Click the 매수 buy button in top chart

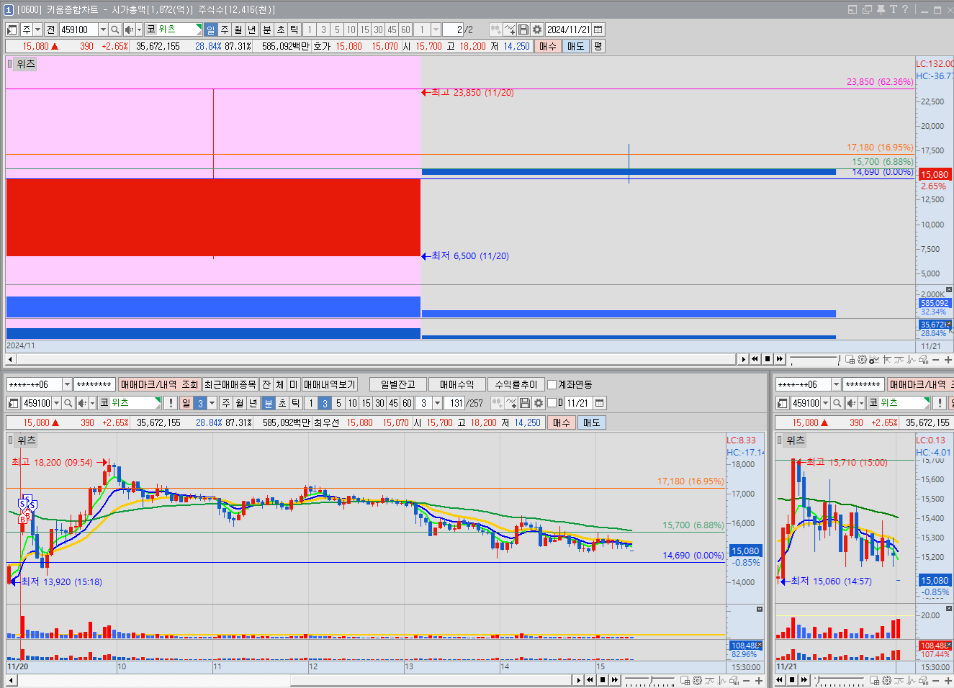[548, 46]
